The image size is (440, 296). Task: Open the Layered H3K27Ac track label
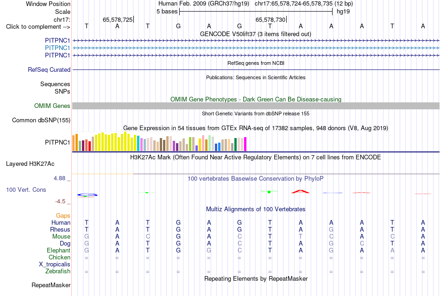[x=30, y=164]
